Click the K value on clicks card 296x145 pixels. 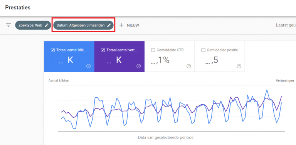pos(71,60)
